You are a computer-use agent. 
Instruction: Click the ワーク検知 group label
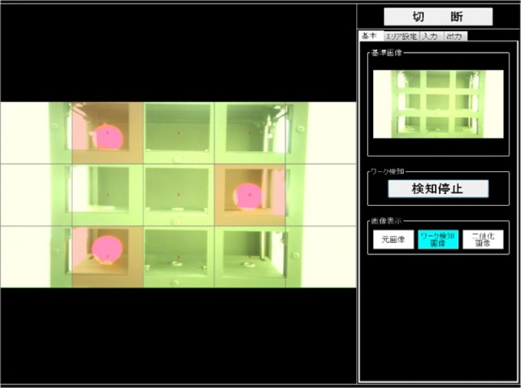(x=387, y=171)
